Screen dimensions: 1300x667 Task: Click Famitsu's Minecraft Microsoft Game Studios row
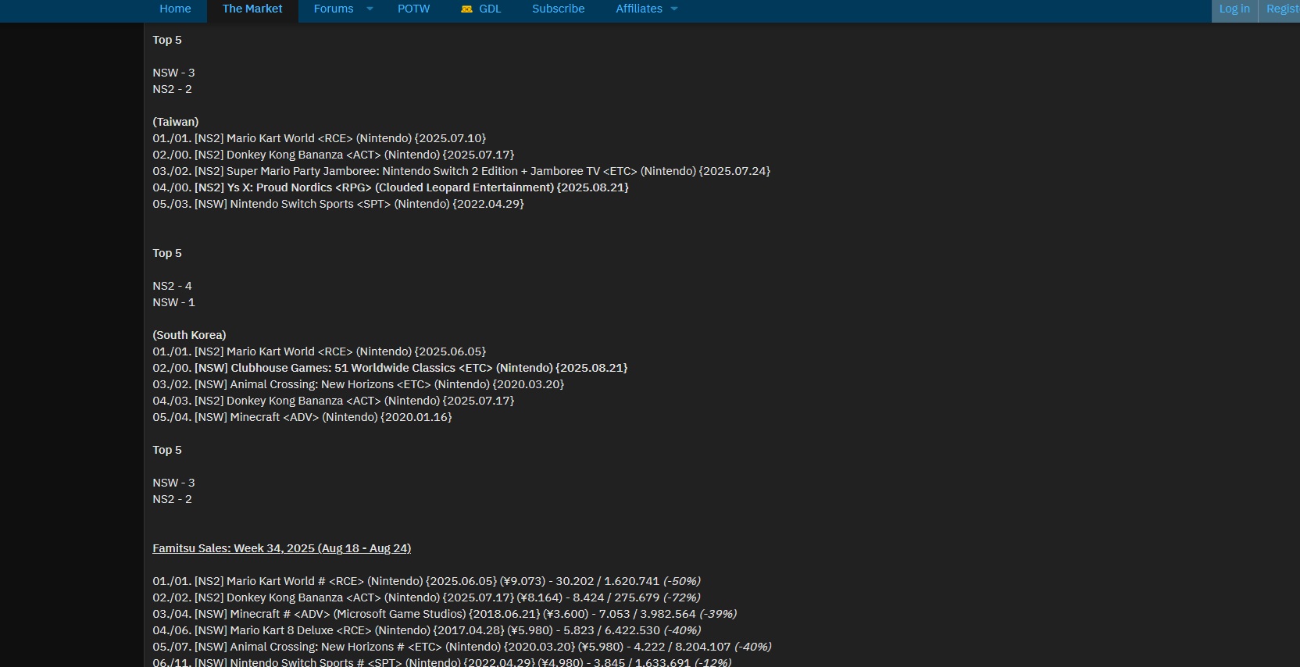click(x=445, y=614)
